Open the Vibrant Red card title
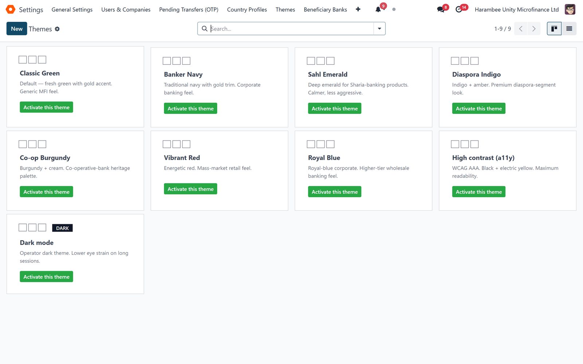Screen dimensions: 583x364 pyautogui.click(x=182, y=158)
